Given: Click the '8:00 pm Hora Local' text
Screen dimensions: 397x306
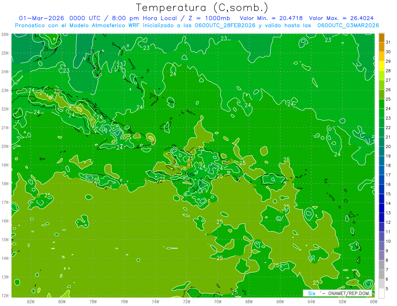Looking at the screenshot, I should tap(144, 18).
